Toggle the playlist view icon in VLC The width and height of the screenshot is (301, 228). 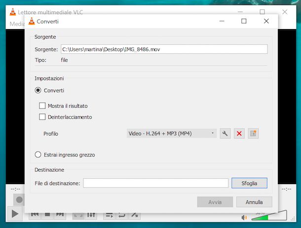110,215
